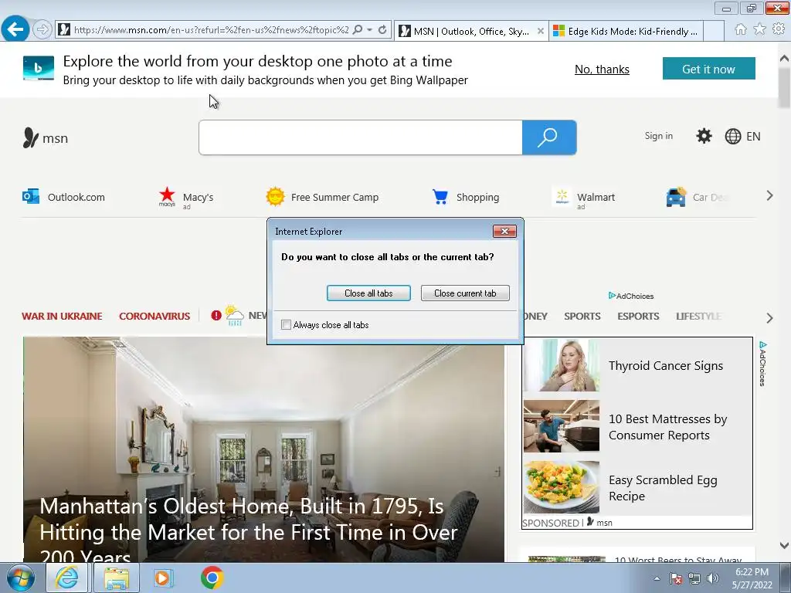This screenshot has width=791, height=593.
Task: Open the Shopping cart shortcut
Action: tap(466, 197)
